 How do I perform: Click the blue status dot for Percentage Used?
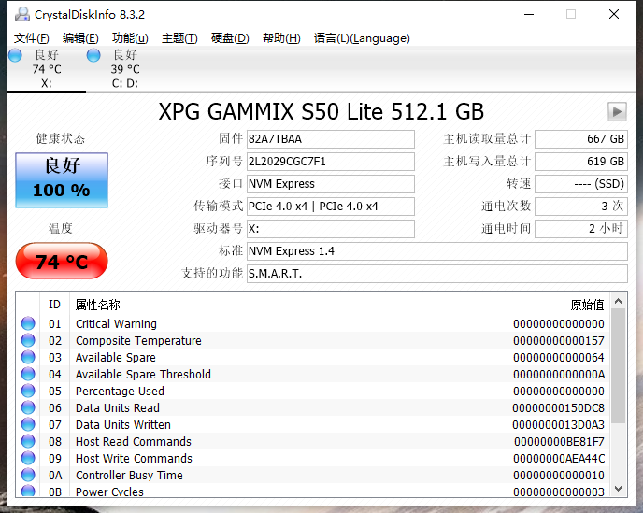(x=28, y=391)
